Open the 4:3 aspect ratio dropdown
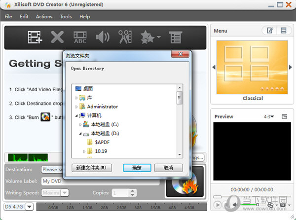This screenshot has height=220, width=296. point(269,116)
